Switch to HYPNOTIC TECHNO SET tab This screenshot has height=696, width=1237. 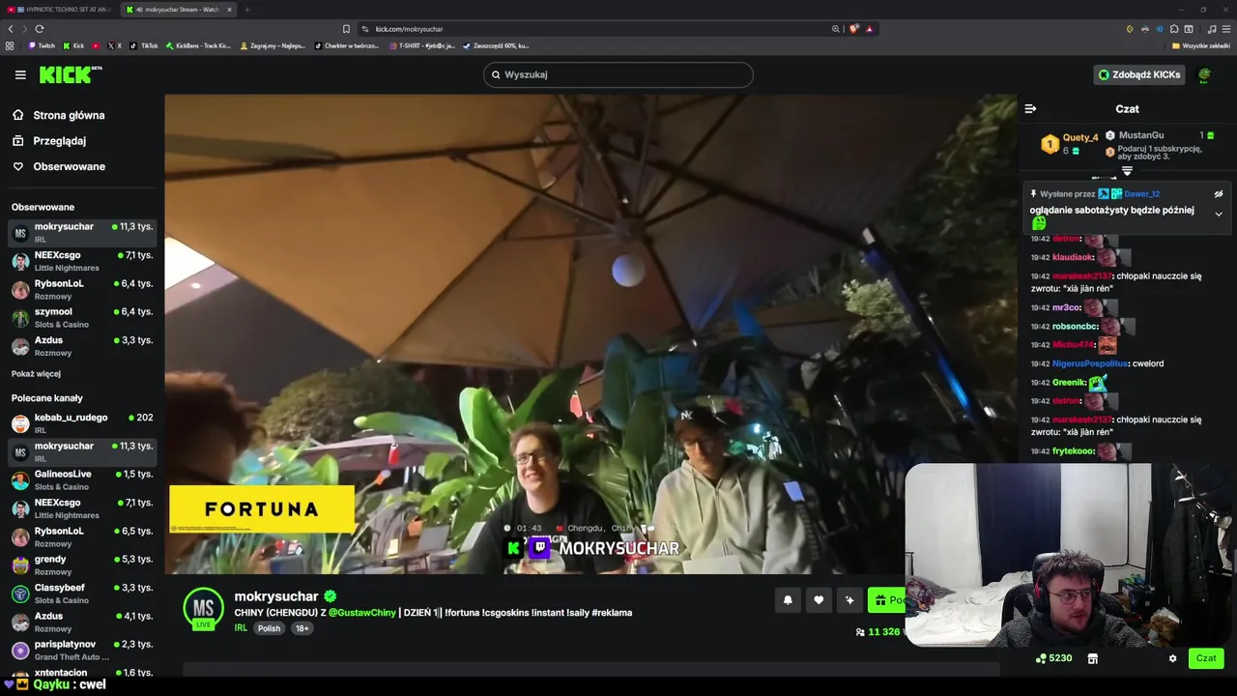59,10
